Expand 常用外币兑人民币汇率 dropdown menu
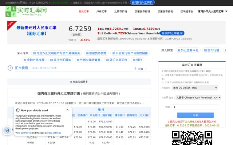The image size is (233, 145). pos(213,11)
